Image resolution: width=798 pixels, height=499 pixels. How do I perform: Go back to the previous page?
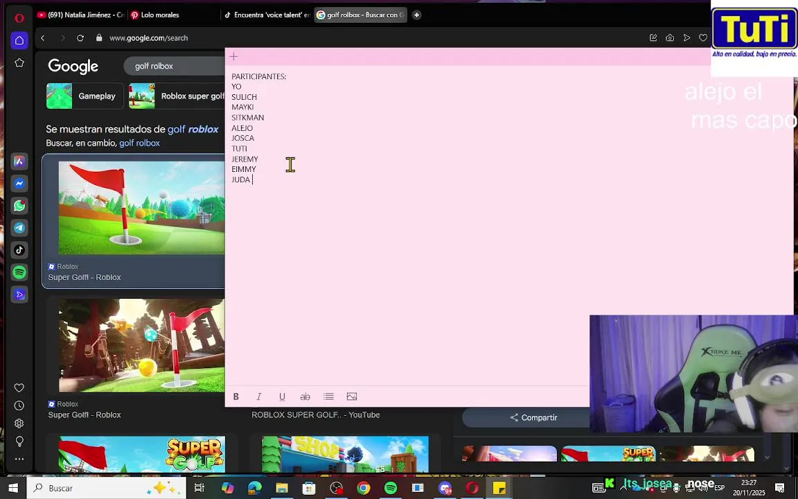click(43, 38)
